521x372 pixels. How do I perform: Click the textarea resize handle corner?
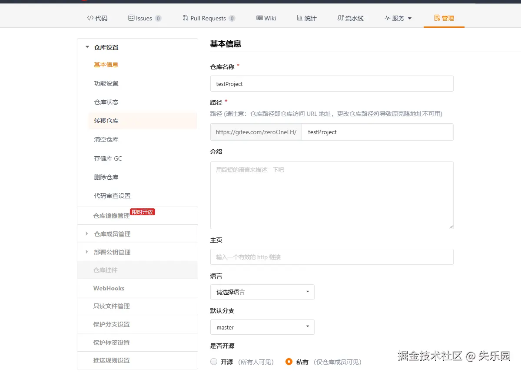click(451, 226)
